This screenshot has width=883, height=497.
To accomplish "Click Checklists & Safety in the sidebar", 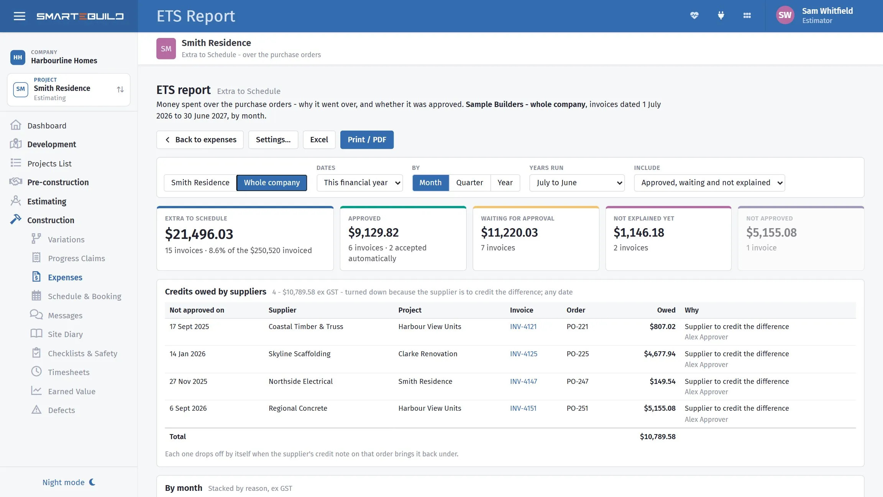I will (82, 353).
